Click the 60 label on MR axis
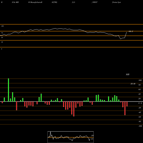143x143 pixels. point(140,90)
